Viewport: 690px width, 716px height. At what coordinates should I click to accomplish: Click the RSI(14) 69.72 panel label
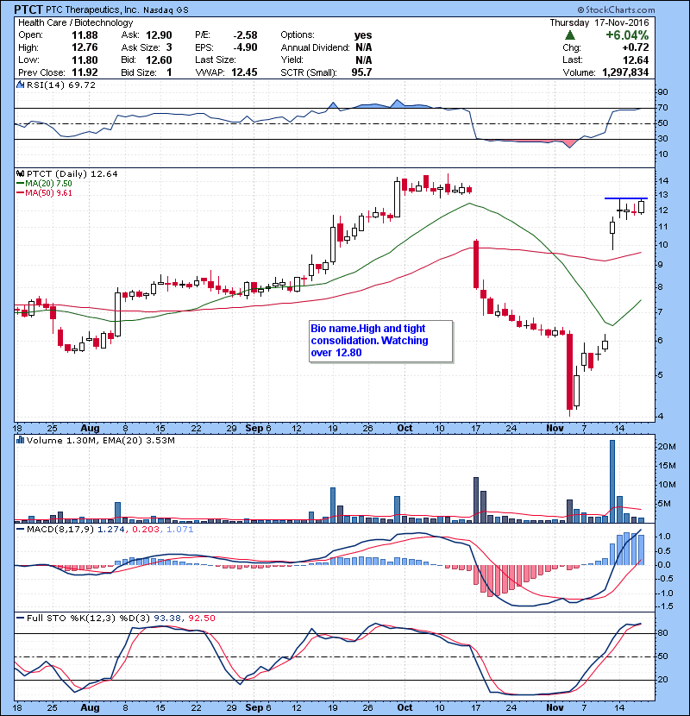pyautogui.click(x=61, y=85)
